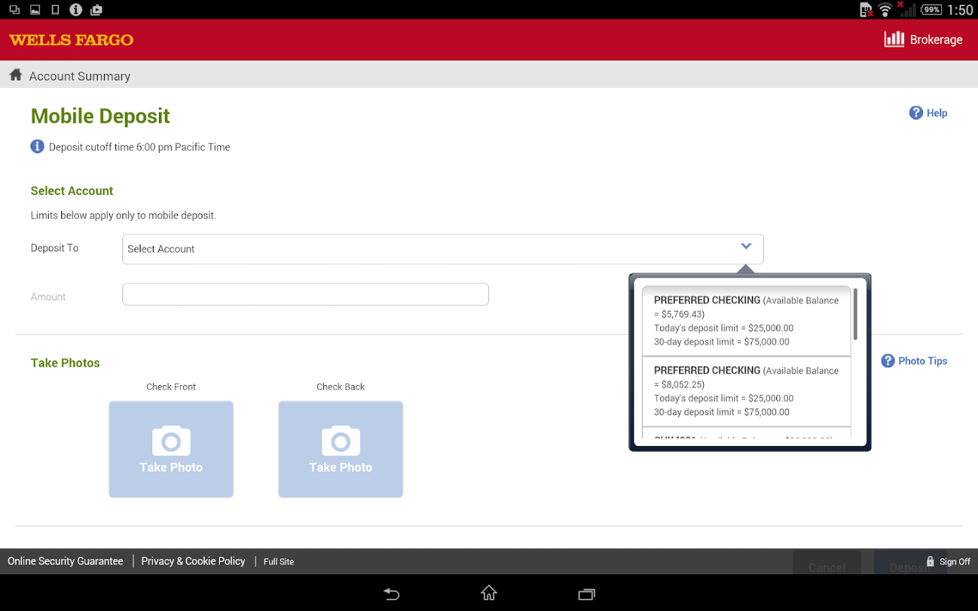Open the Brokerage link
The height and width of the screenshot is (611, 978).
pos(936,39)
